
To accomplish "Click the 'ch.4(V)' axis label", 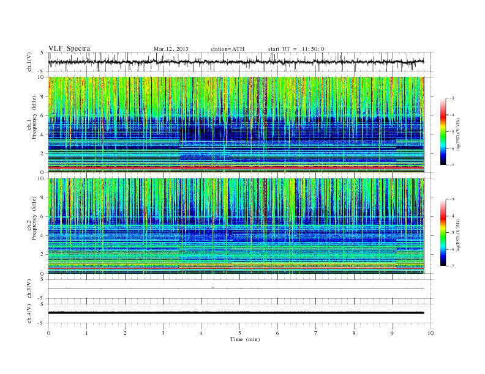I will tap(29, 313).
